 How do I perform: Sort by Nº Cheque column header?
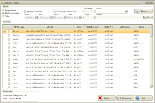point(19,27)
